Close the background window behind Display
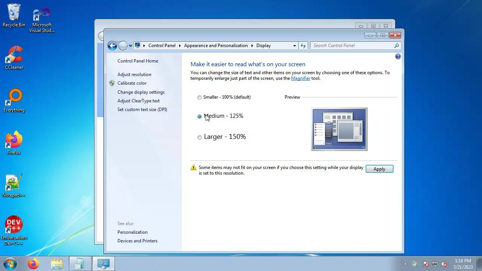This screenshot has width=482, height=271. pyautogui.click(x=386, y=26)
